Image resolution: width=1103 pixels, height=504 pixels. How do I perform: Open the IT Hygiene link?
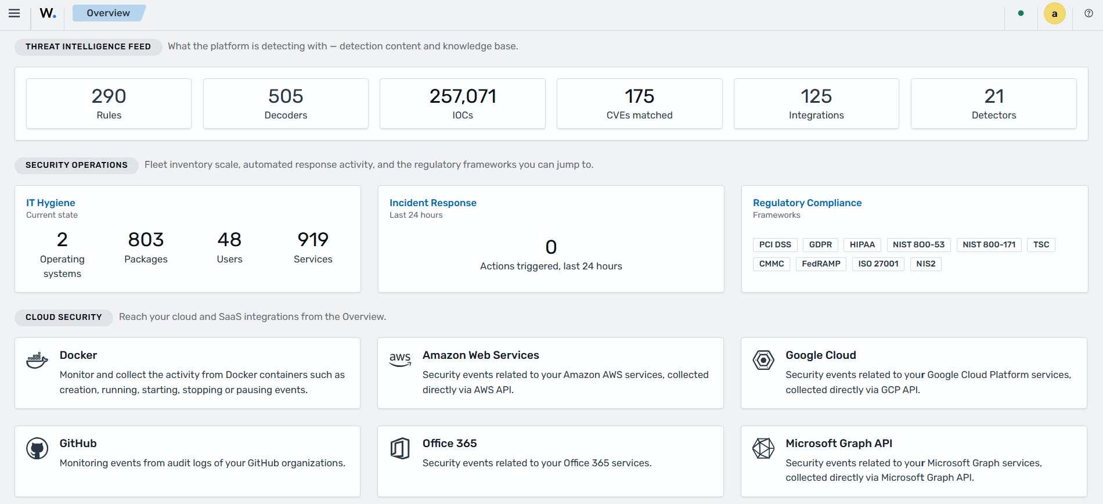coord(51,203)
